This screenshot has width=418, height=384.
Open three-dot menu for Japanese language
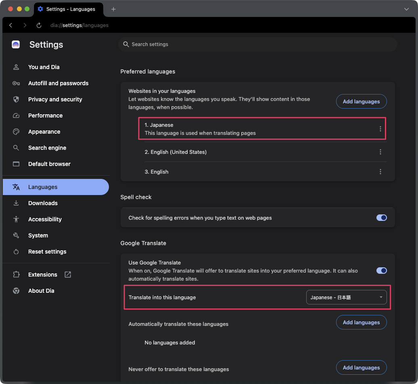click(380, 129)
